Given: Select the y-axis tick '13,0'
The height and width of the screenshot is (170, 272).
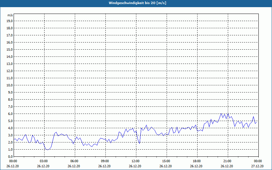Looking at the screenshot, I should point(10,64).
